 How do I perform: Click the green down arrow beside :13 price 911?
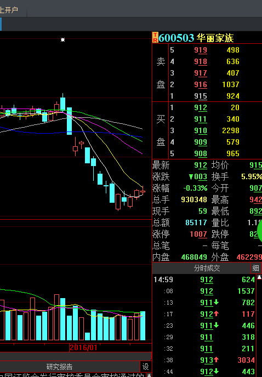coord(216,302)
